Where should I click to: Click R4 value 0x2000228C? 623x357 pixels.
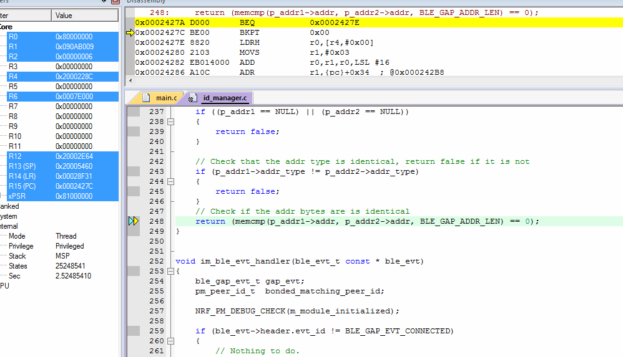click(x=74, y=77)
